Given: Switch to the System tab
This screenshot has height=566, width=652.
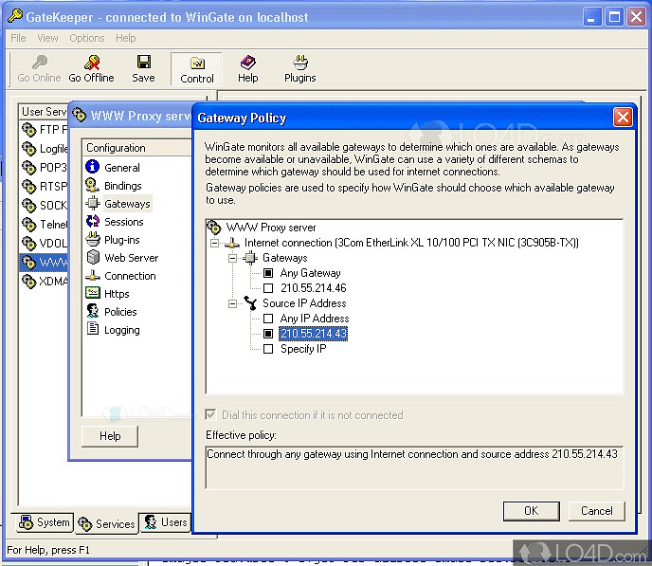Looking at the screenshot, I should point(45,522).
